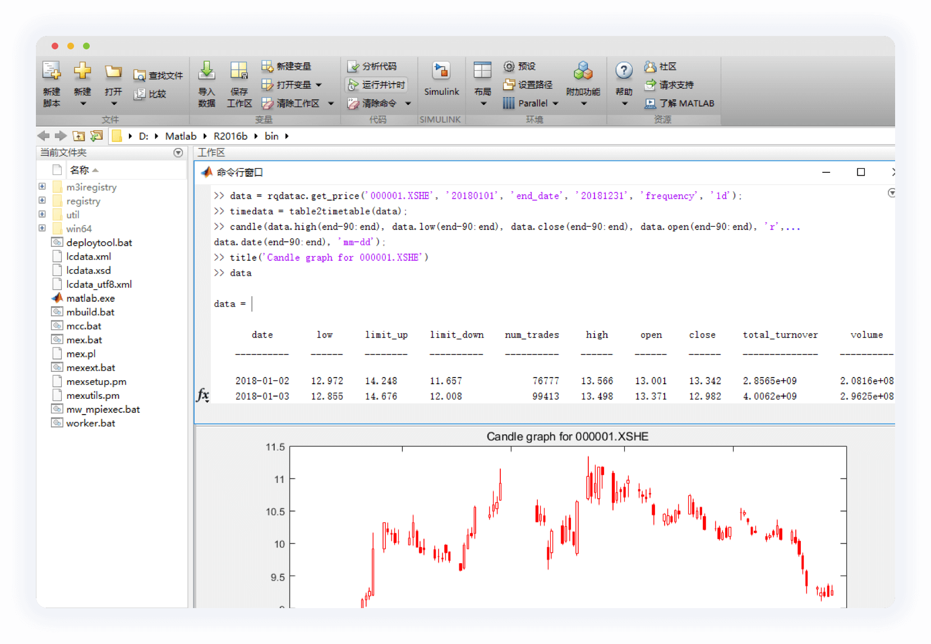Click the Save Workspace (保存工作区) icon
This screenshot has height=644, width=931.
[x=239, y=71]
